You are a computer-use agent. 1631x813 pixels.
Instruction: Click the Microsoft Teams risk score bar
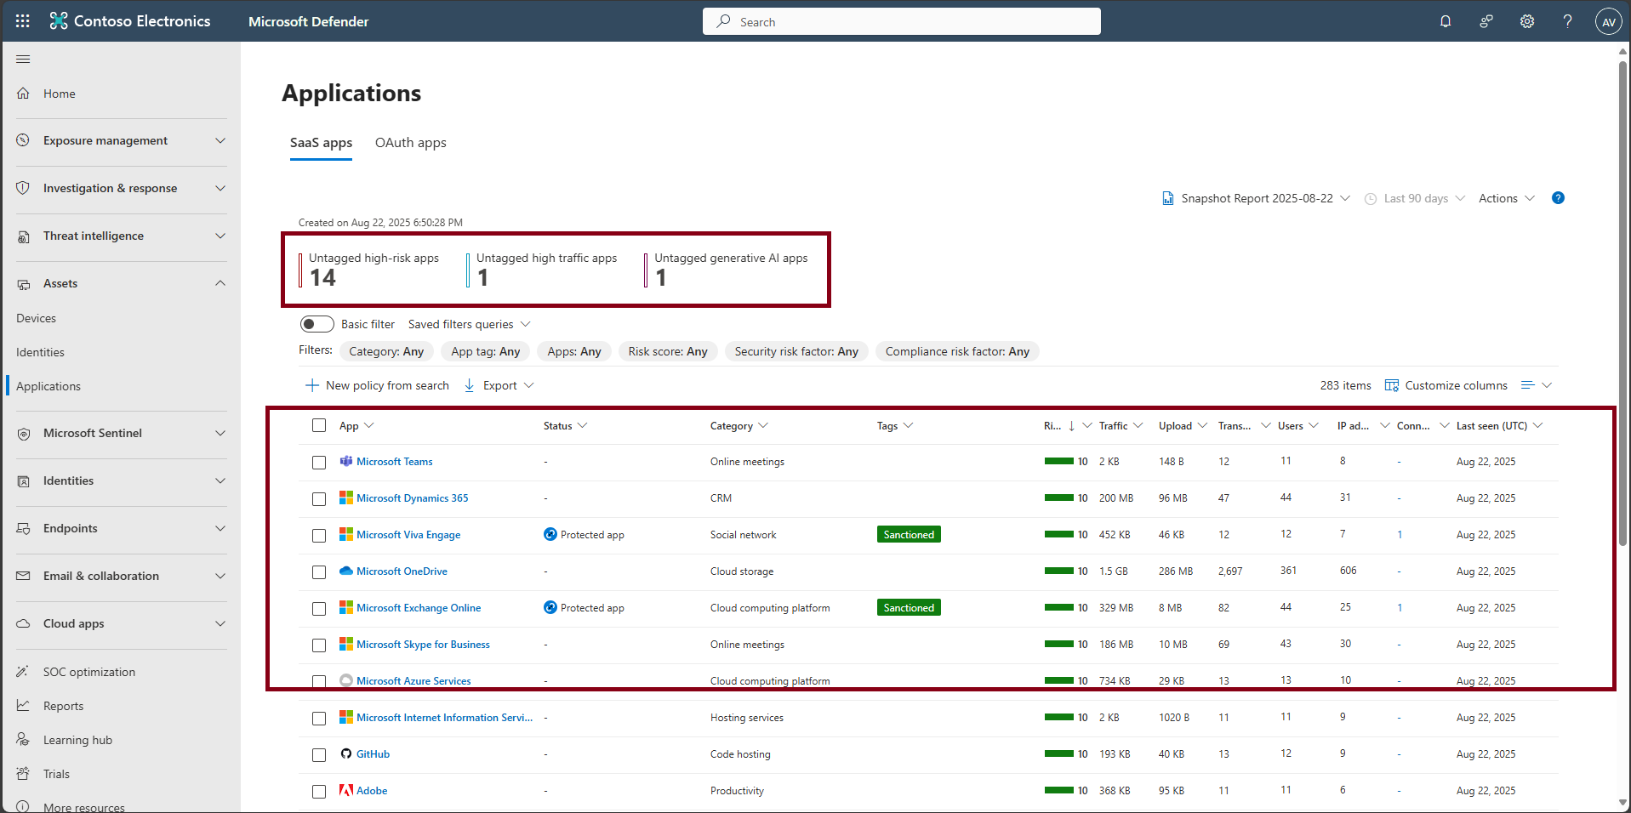tap(1059, 461)
